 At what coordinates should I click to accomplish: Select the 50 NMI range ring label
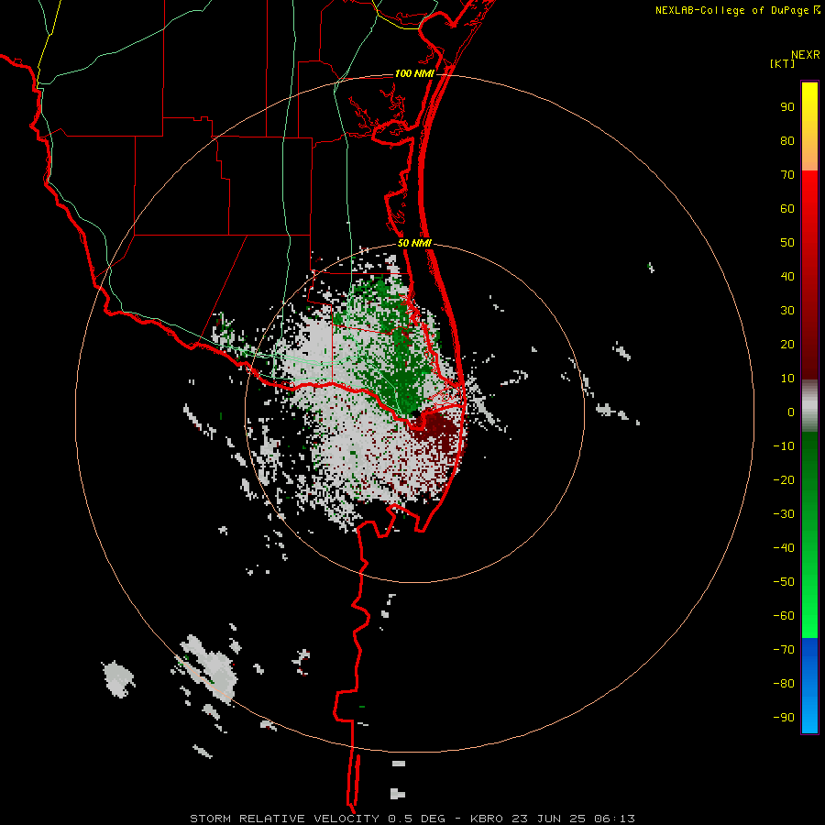pos(414,243)
